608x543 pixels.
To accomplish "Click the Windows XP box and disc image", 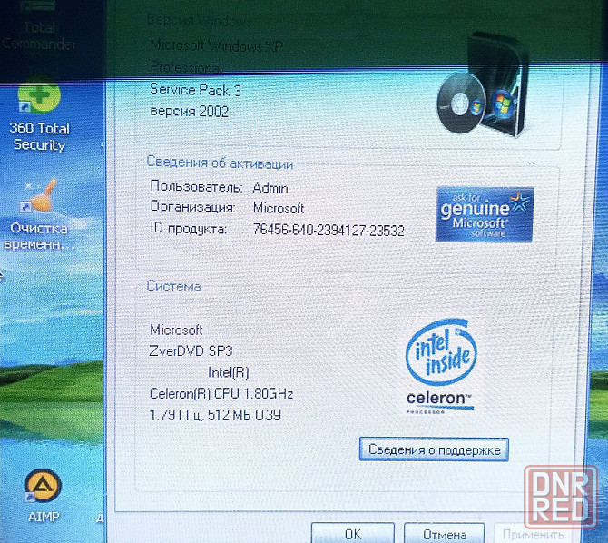I will (481, 84).
